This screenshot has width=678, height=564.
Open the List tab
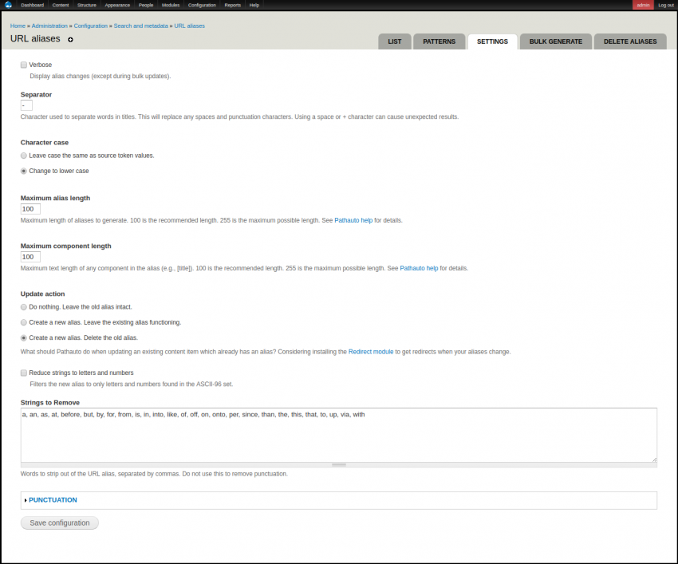coord(394,41)
